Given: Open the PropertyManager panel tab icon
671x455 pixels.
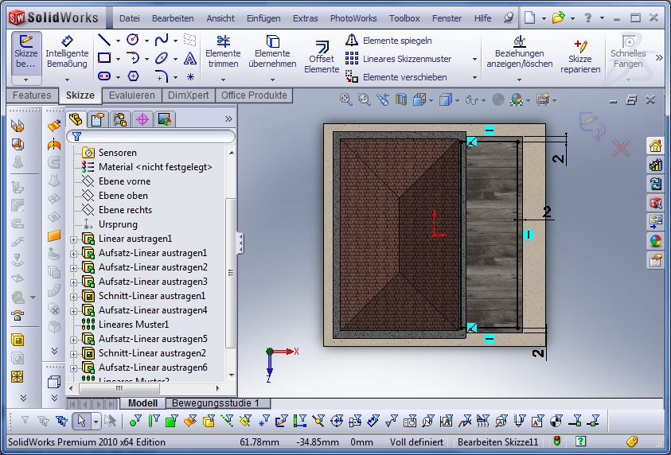Looking at the screenshot, I should point(98,119).
